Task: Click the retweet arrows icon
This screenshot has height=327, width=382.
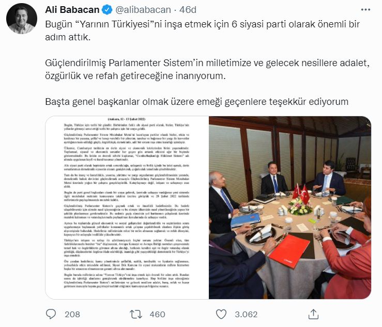Action: (x=136, y=314)
